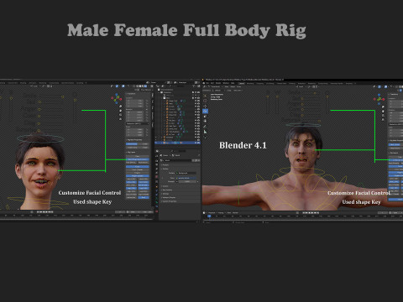Click the active Rotate tool in right window

[205, 111]
